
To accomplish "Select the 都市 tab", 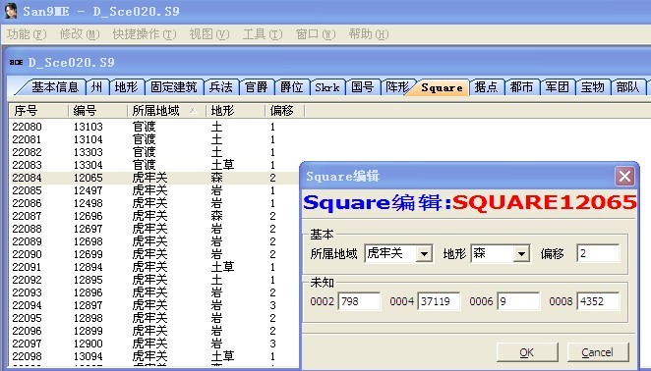I will (521, 87).
